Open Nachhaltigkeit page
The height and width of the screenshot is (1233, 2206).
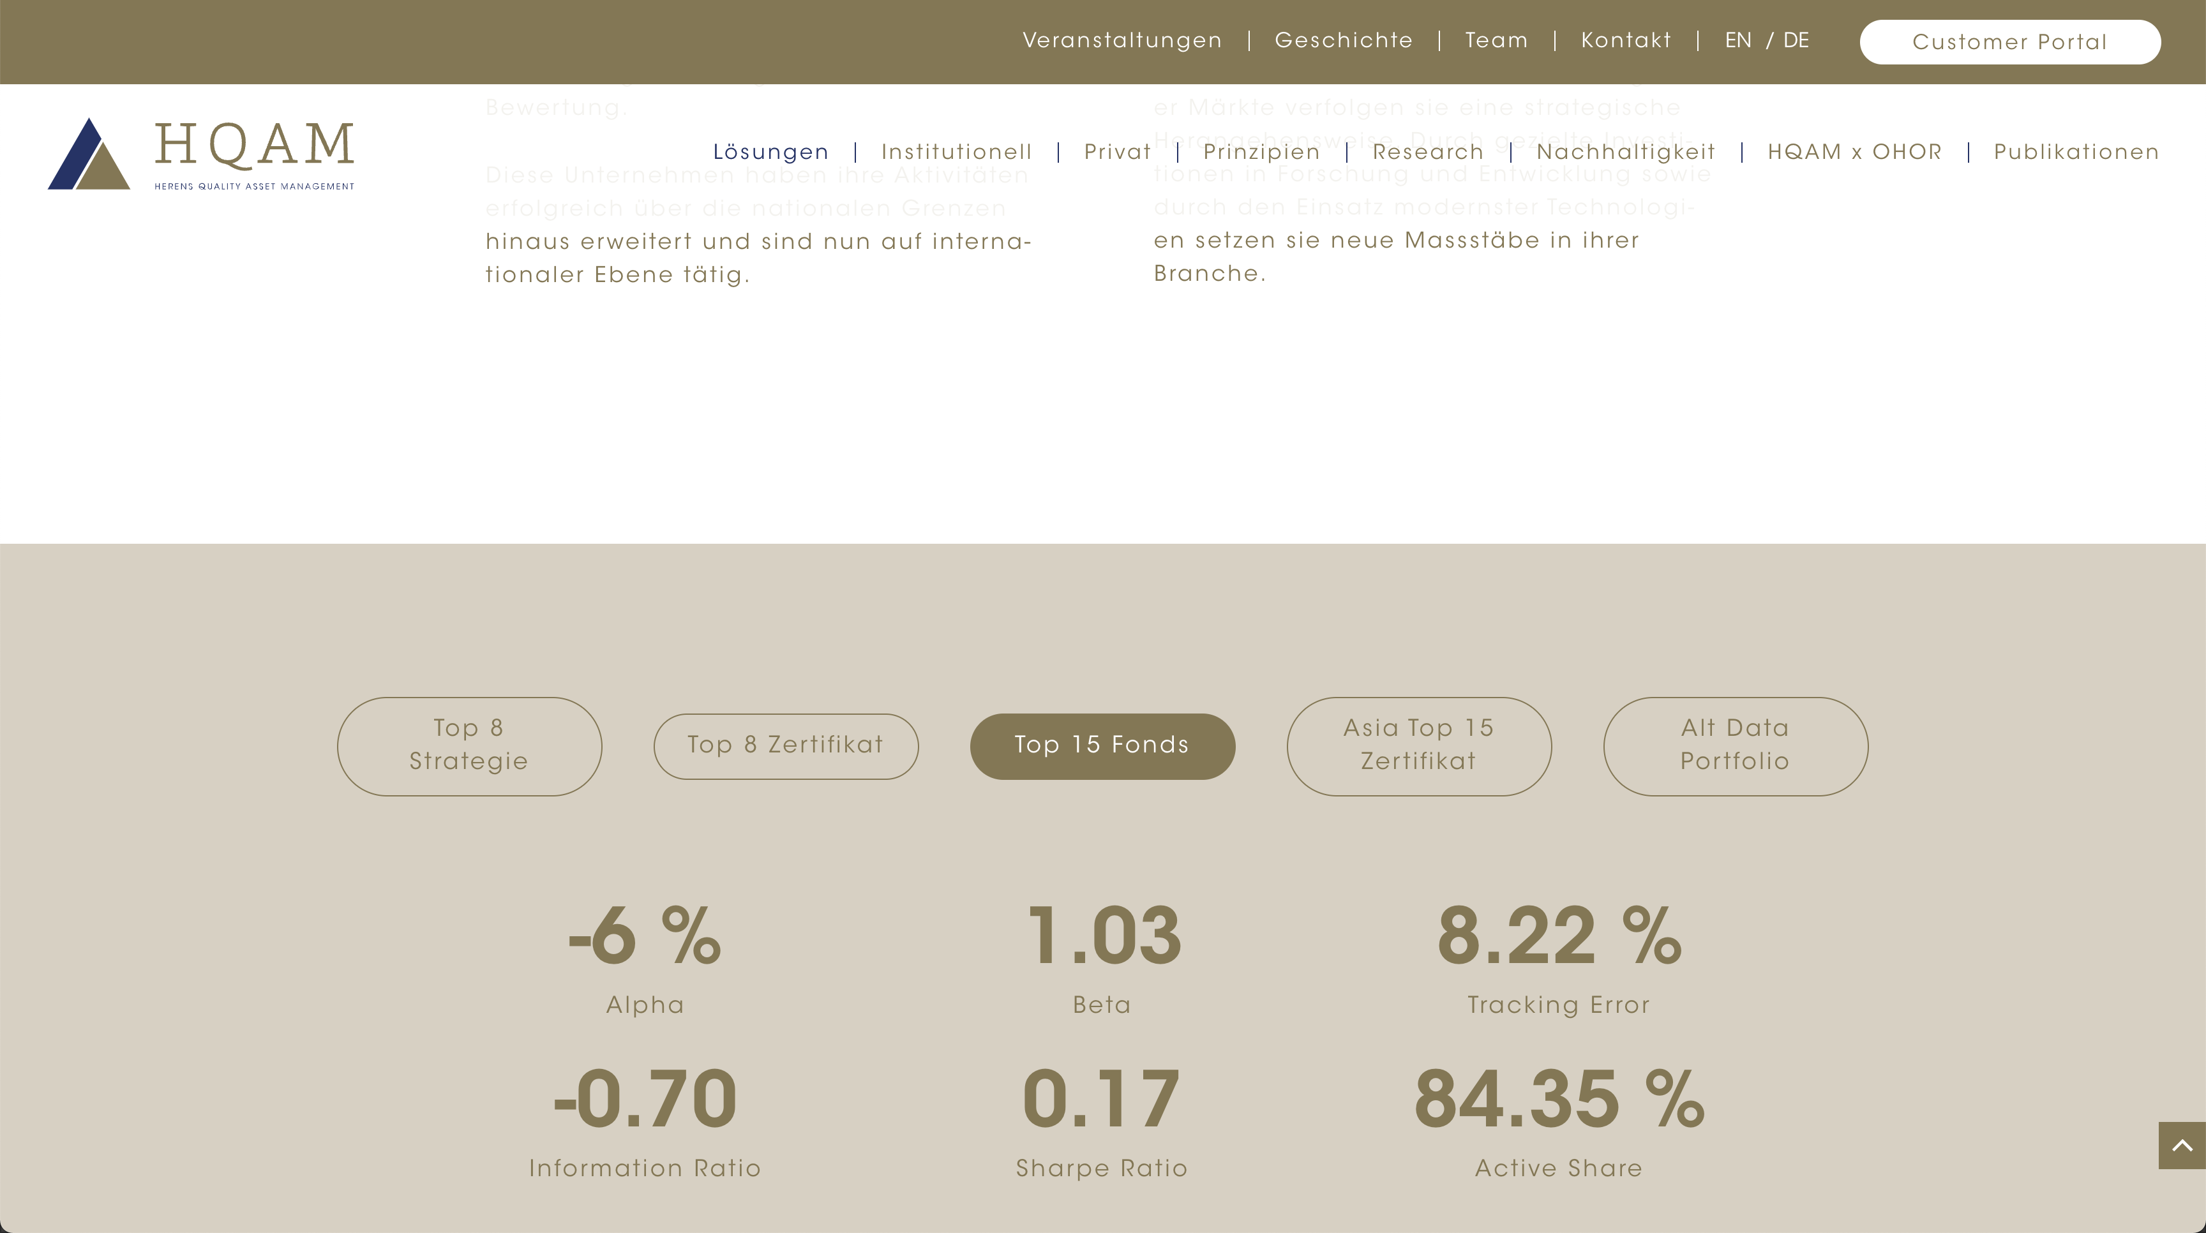click(x=1625, y=153)
